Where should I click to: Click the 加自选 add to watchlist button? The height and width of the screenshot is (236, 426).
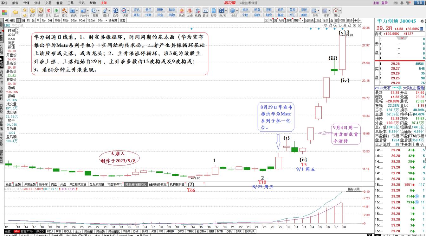click(x=309, y=21)
